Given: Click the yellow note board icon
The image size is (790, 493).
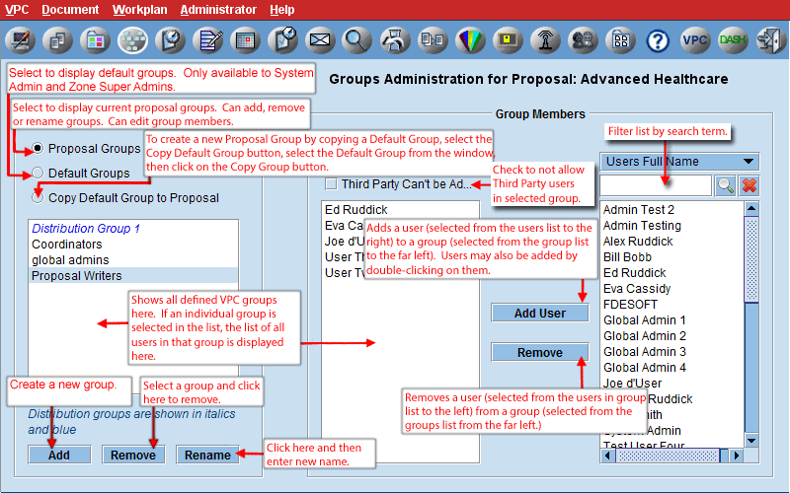Looking at the screenshot, I should click(508, 40).
